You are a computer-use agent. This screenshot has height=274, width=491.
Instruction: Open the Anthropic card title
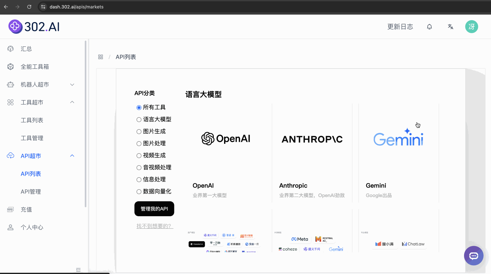(293, 185)
